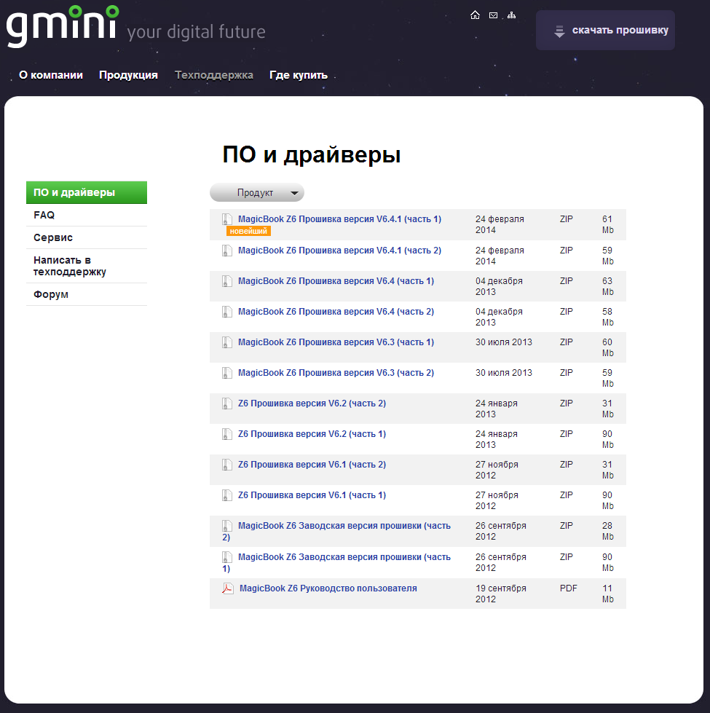Click the PDF icon for Руководство пользователя

coord(227,588)
